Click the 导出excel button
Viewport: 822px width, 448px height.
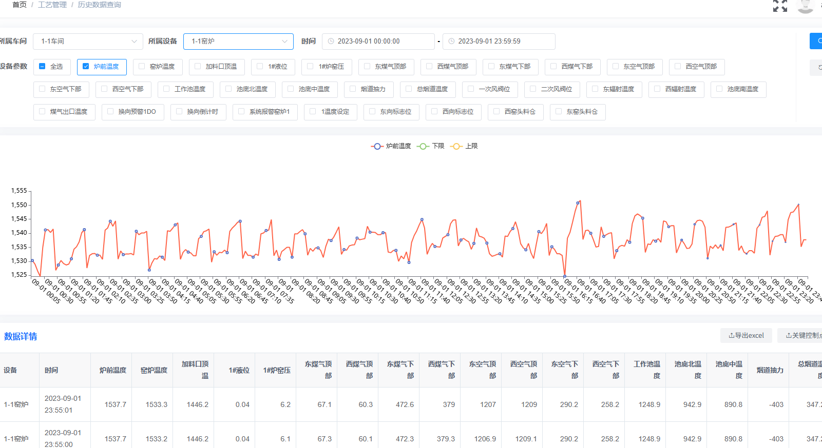[x=746, y=336]
